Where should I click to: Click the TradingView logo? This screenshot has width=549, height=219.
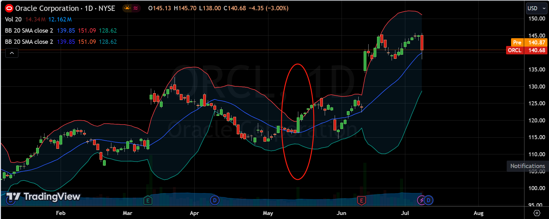coord(44,197)
